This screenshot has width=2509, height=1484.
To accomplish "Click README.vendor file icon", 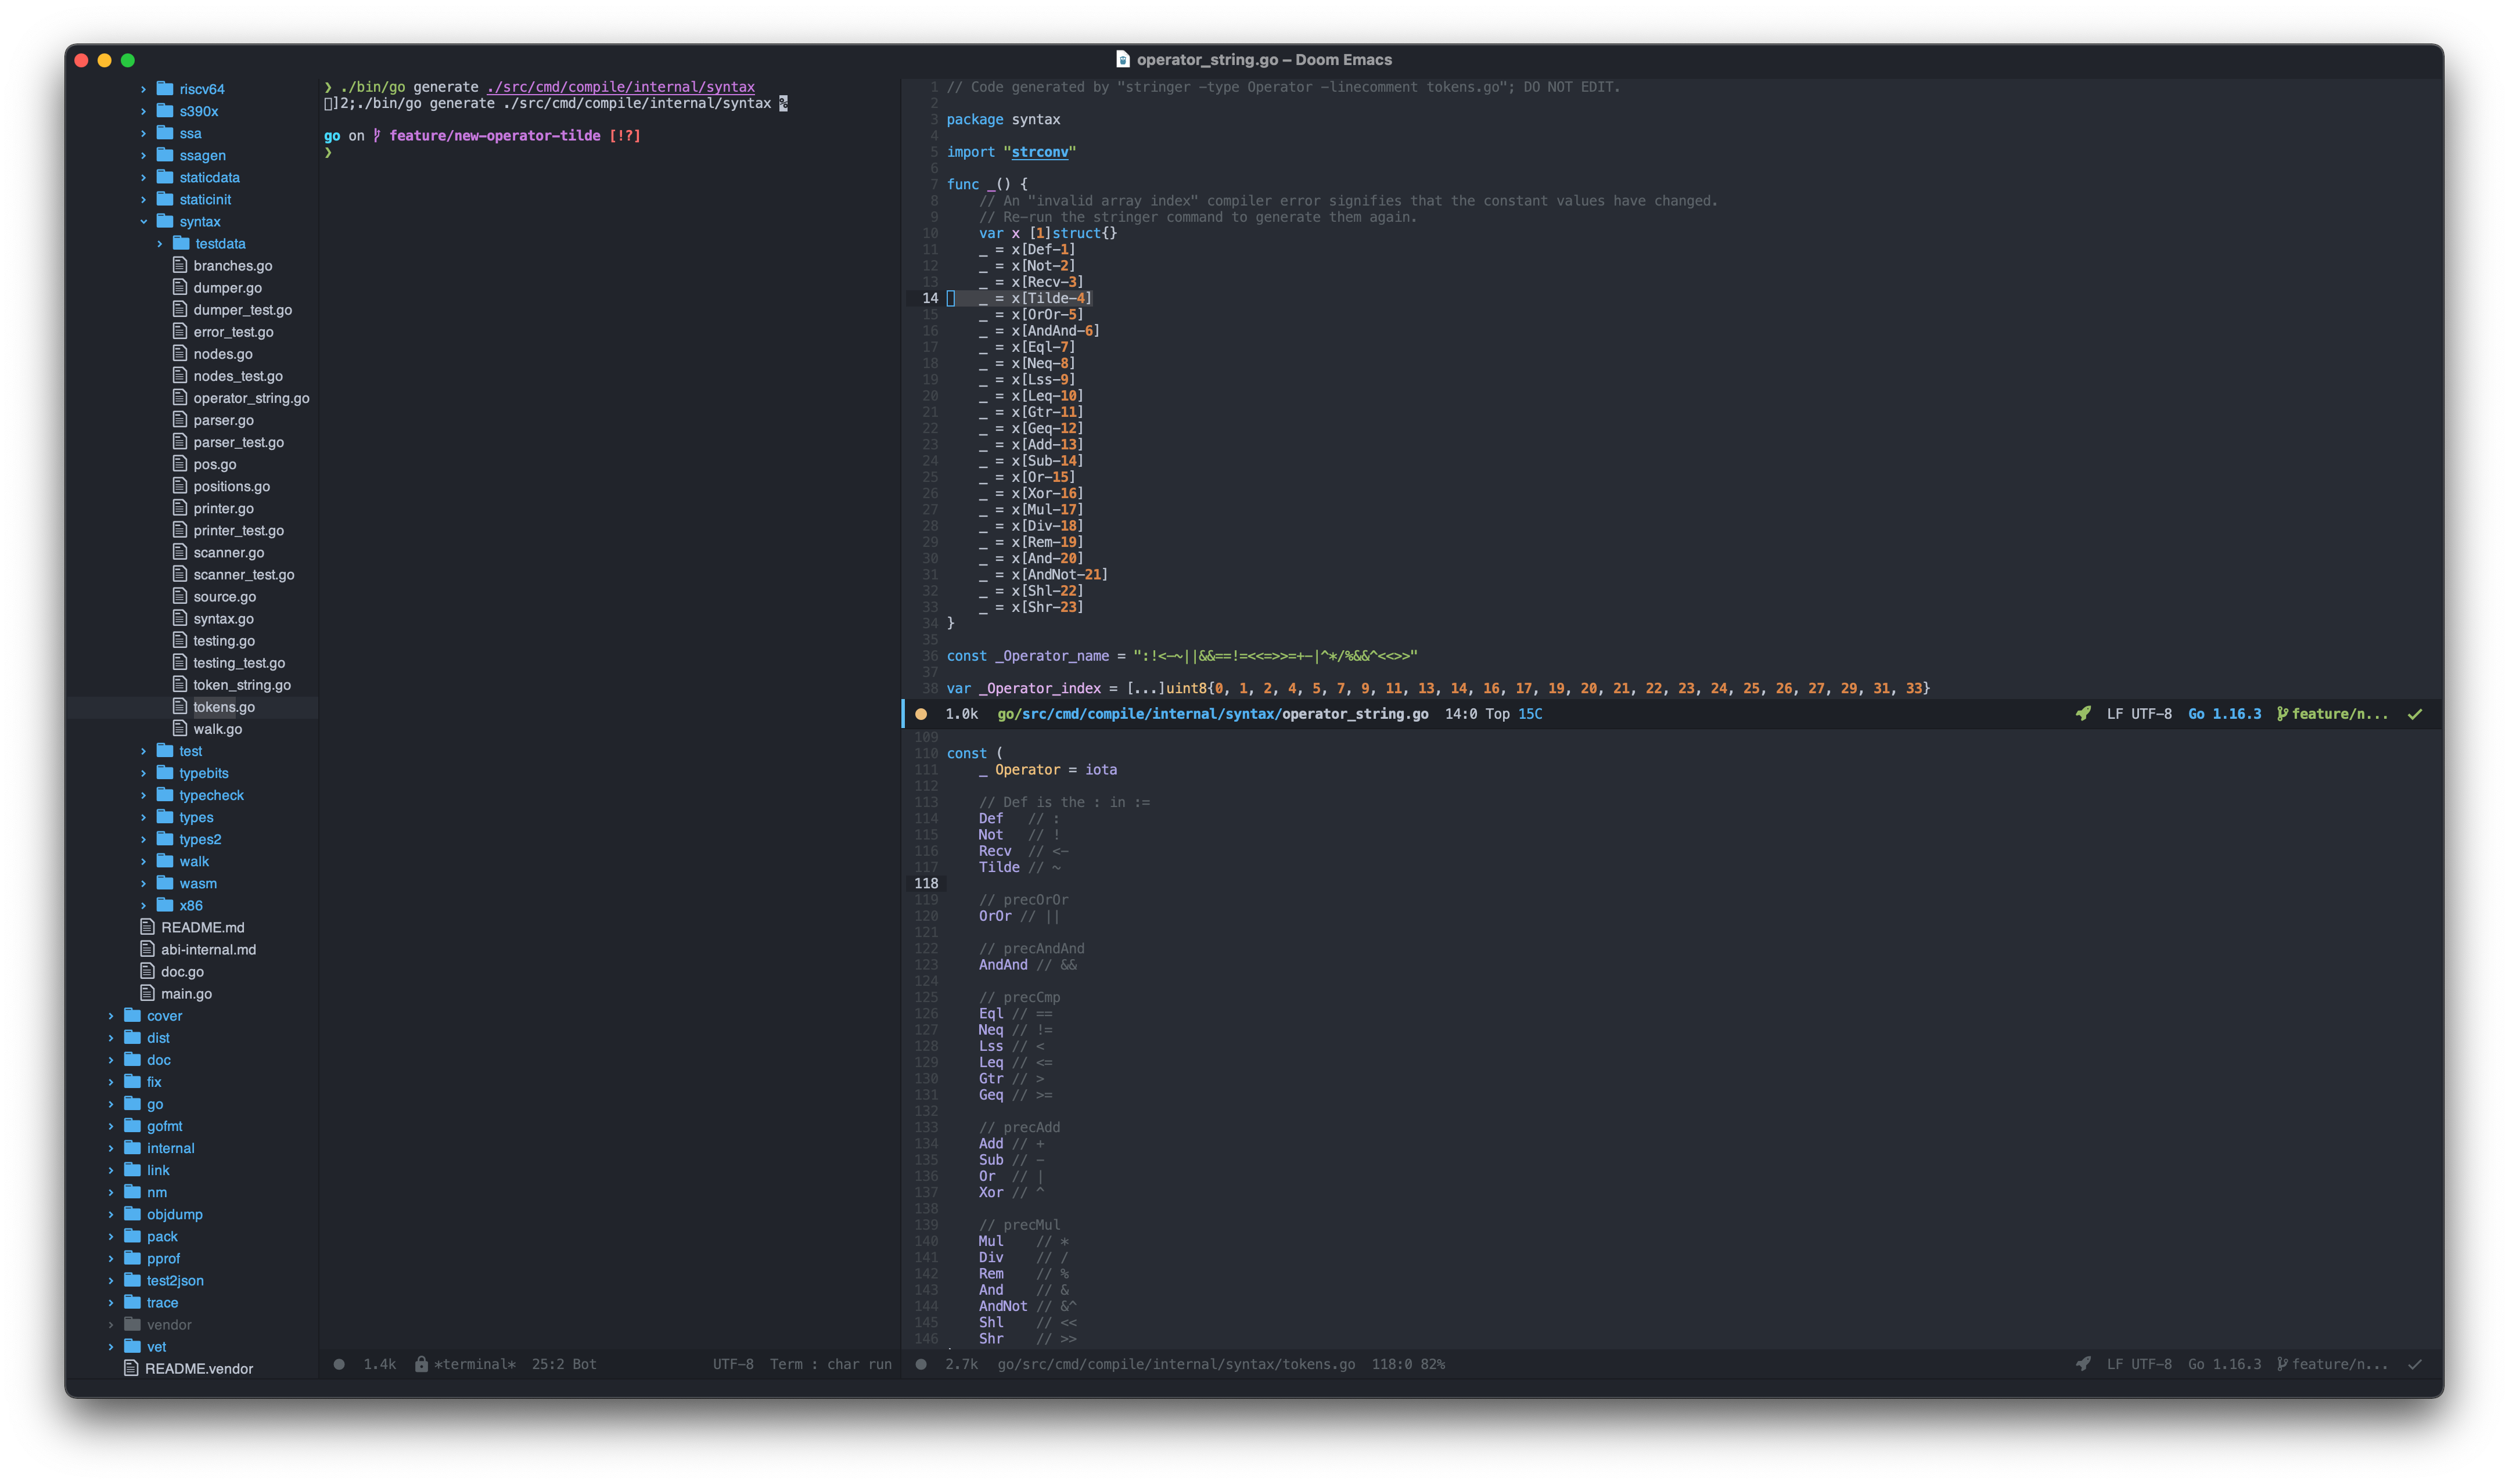I will pos(131,1368).
